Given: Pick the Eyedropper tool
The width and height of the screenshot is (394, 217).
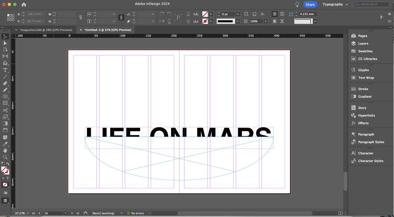Looking at the screenshot, I should click(x=5, y=144).
